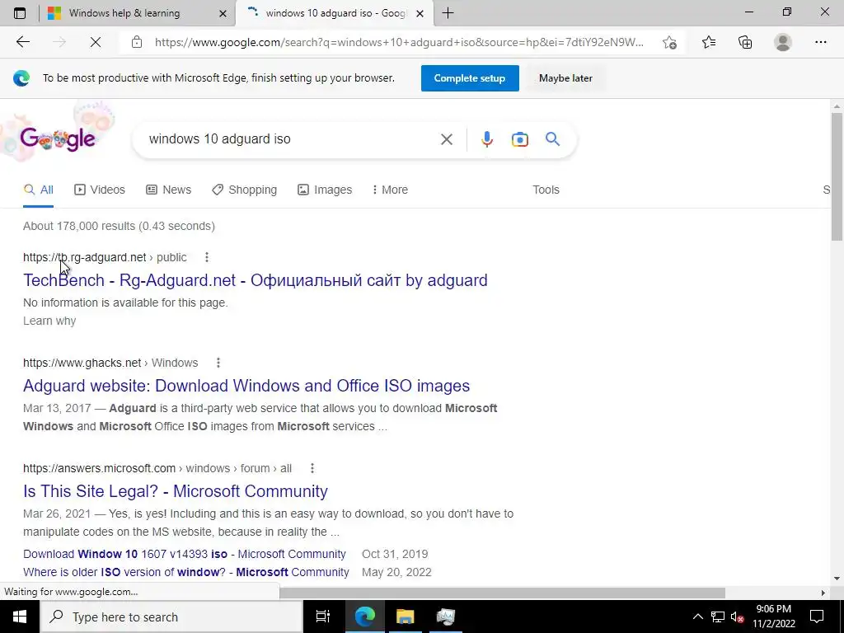
Task: Open the Windows Start menu
Action: [20, 617]
